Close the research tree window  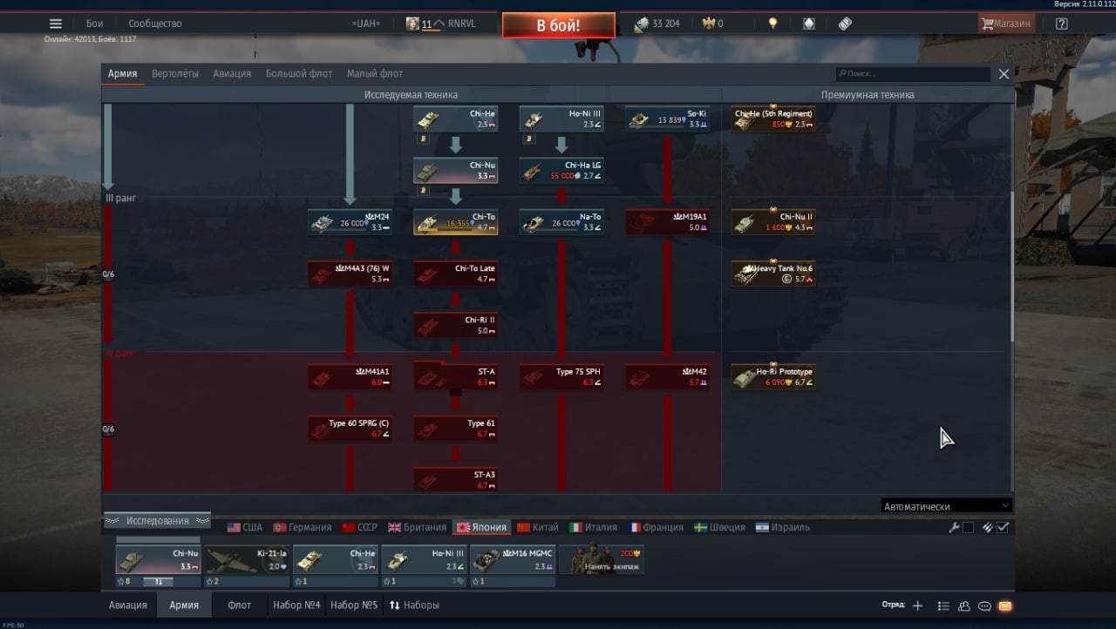1004,74
